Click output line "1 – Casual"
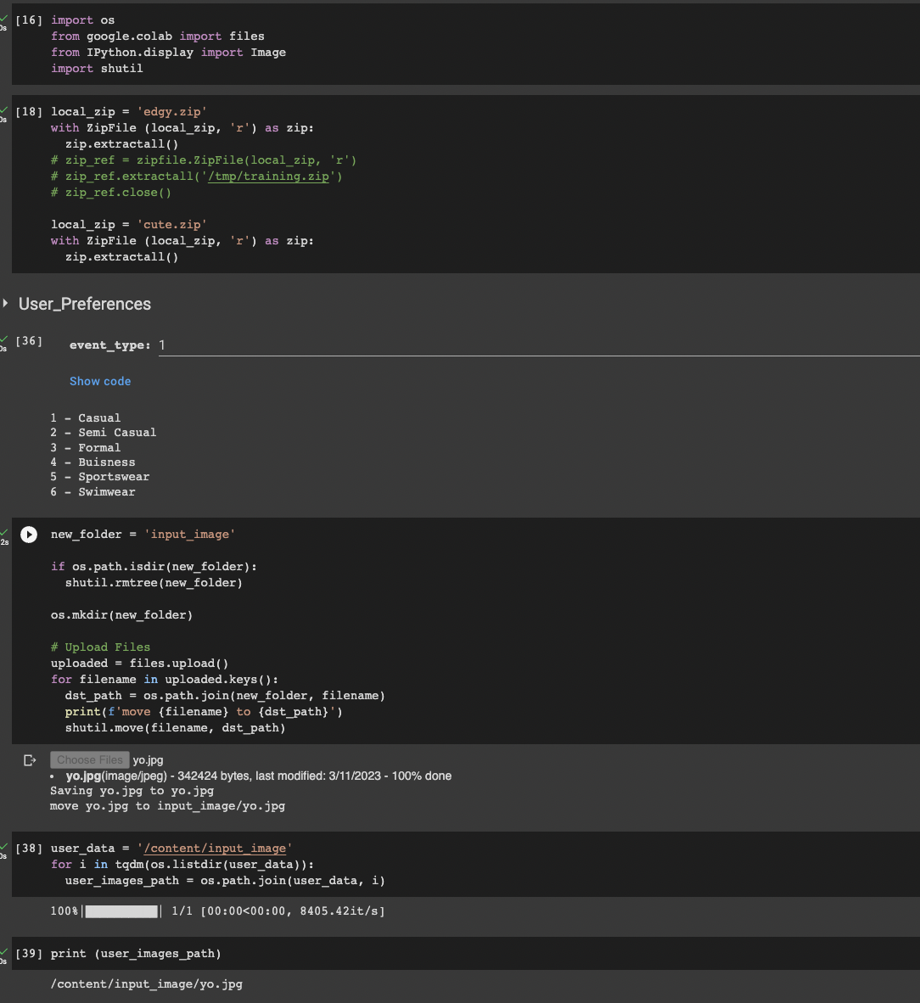This screenshot has width=920, height=1003. (x=85, y=417)
